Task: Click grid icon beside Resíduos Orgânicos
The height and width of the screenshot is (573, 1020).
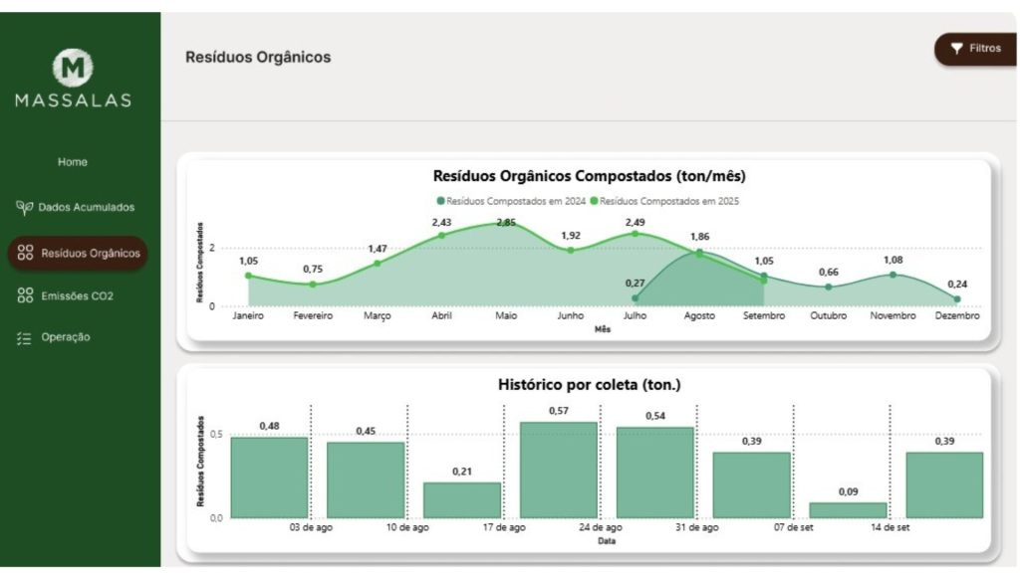Action: (25, 253)
